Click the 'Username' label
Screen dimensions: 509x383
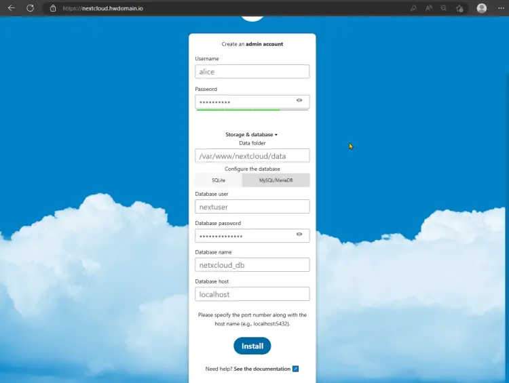tap(207, 59)
